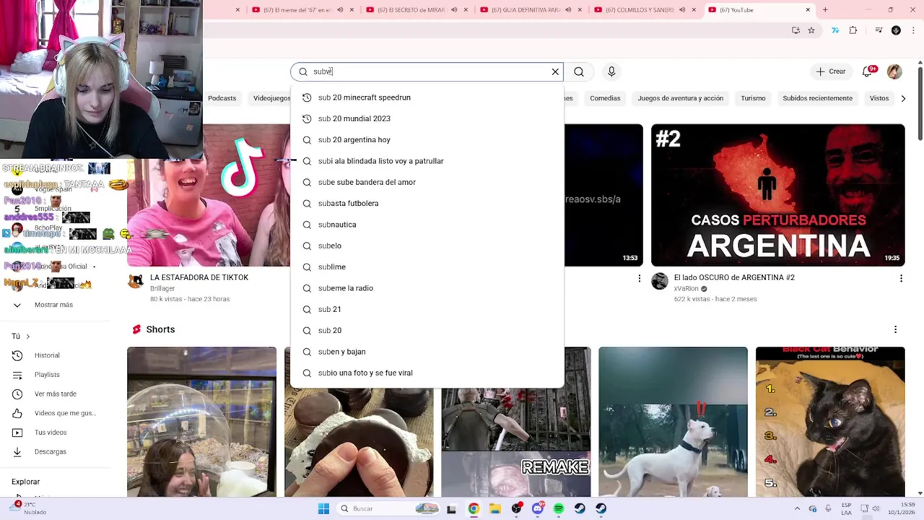Open Discord from the taskbar

click(537, 508)
